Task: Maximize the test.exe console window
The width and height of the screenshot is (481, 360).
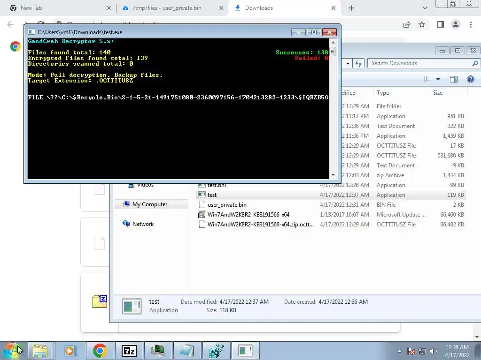Action: (x=314, y=32)
